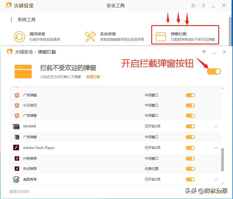
Task: Click the 截图拦截 link
Action: [x=93, y=77]
